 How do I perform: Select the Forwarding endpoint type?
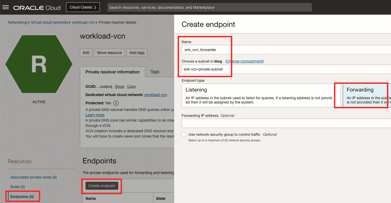coord(367,96)
